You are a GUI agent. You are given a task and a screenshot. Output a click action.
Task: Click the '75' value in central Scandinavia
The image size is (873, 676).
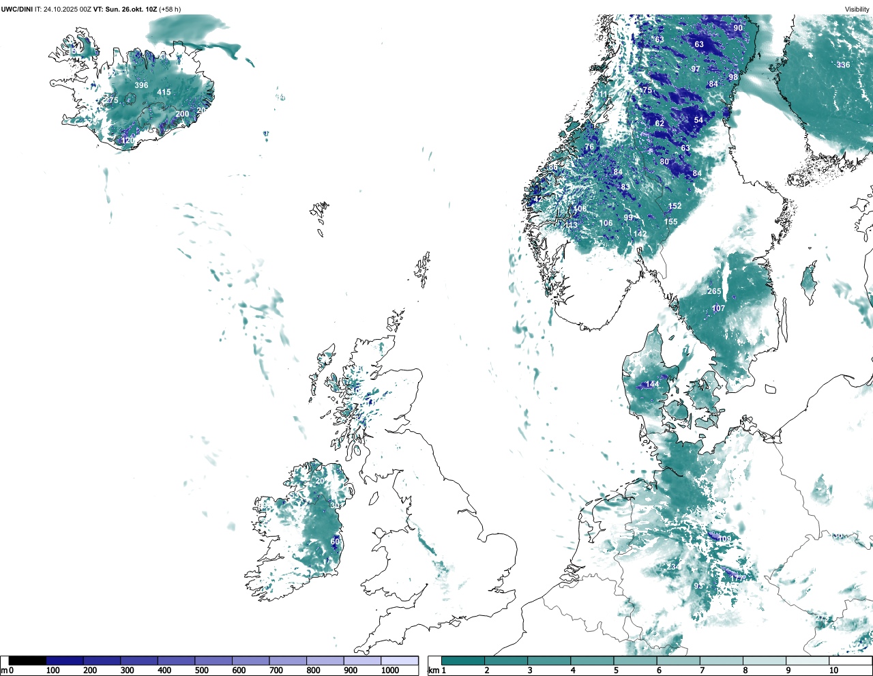647,90
